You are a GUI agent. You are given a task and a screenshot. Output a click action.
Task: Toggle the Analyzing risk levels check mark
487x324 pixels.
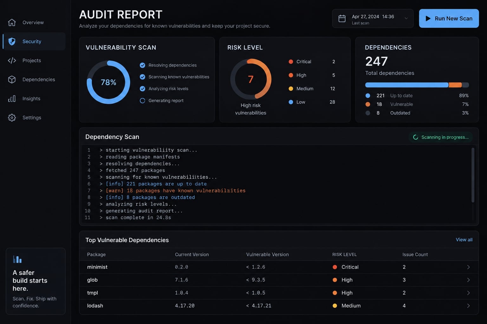[x=142, y=89]
